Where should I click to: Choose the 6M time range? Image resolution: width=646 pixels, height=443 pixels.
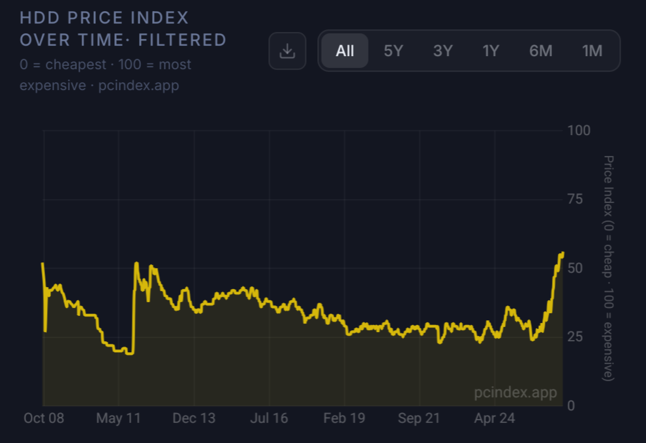tap(540, 51)
